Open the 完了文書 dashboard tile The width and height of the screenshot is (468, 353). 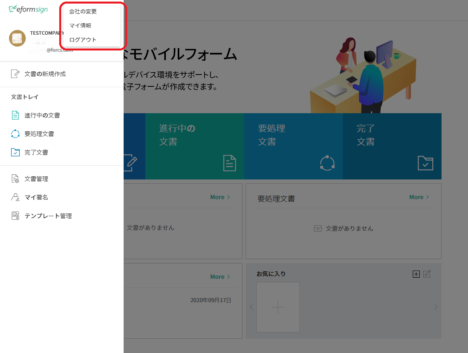click(392, 146)
